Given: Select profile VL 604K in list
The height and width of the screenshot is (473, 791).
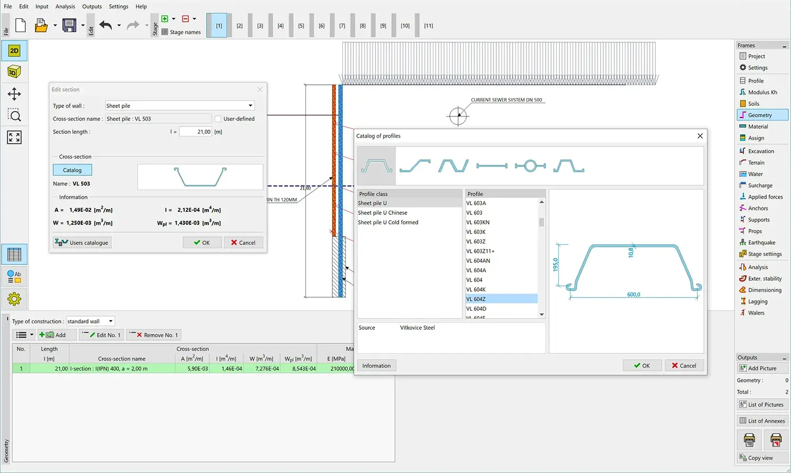Looking at the screenshot, I should (501, 290).
